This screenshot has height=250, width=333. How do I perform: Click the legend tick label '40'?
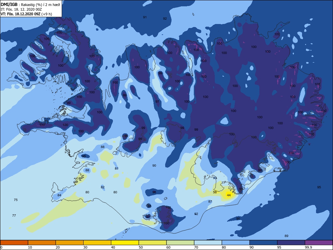tap(113, 247)
